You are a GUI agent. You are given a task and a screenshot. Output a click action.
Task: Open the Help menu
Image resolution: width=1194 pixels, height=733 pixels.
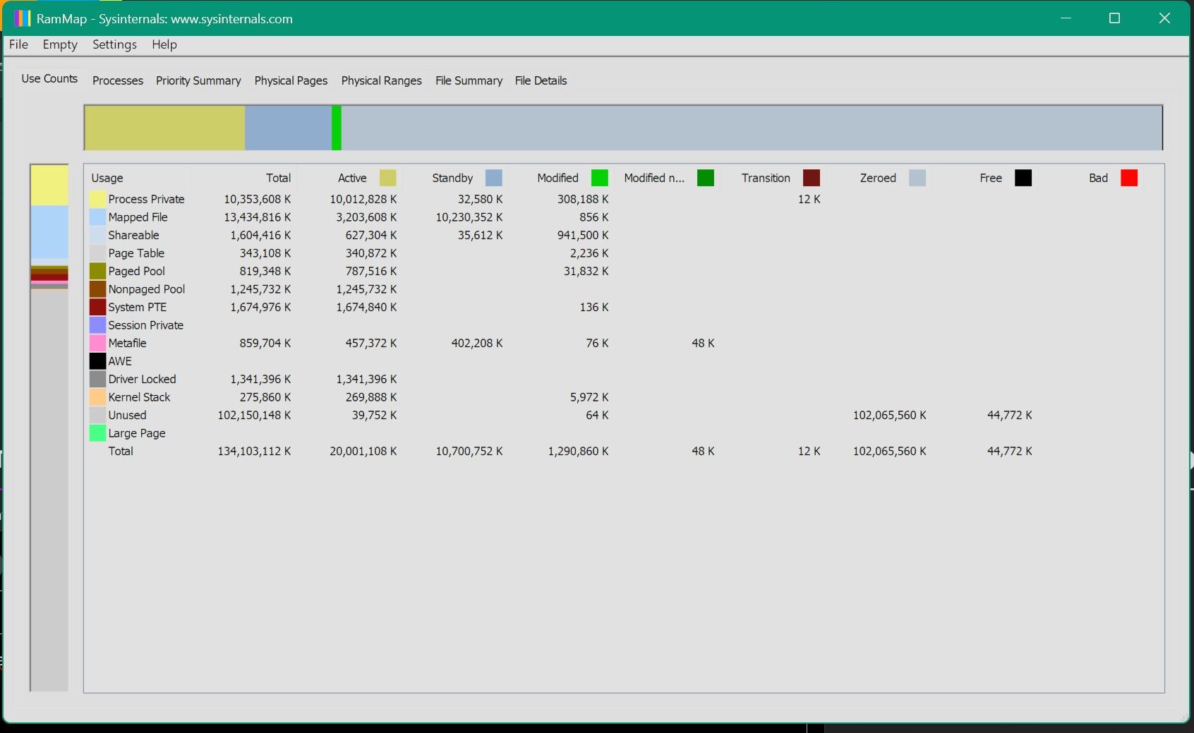[164, 44]
